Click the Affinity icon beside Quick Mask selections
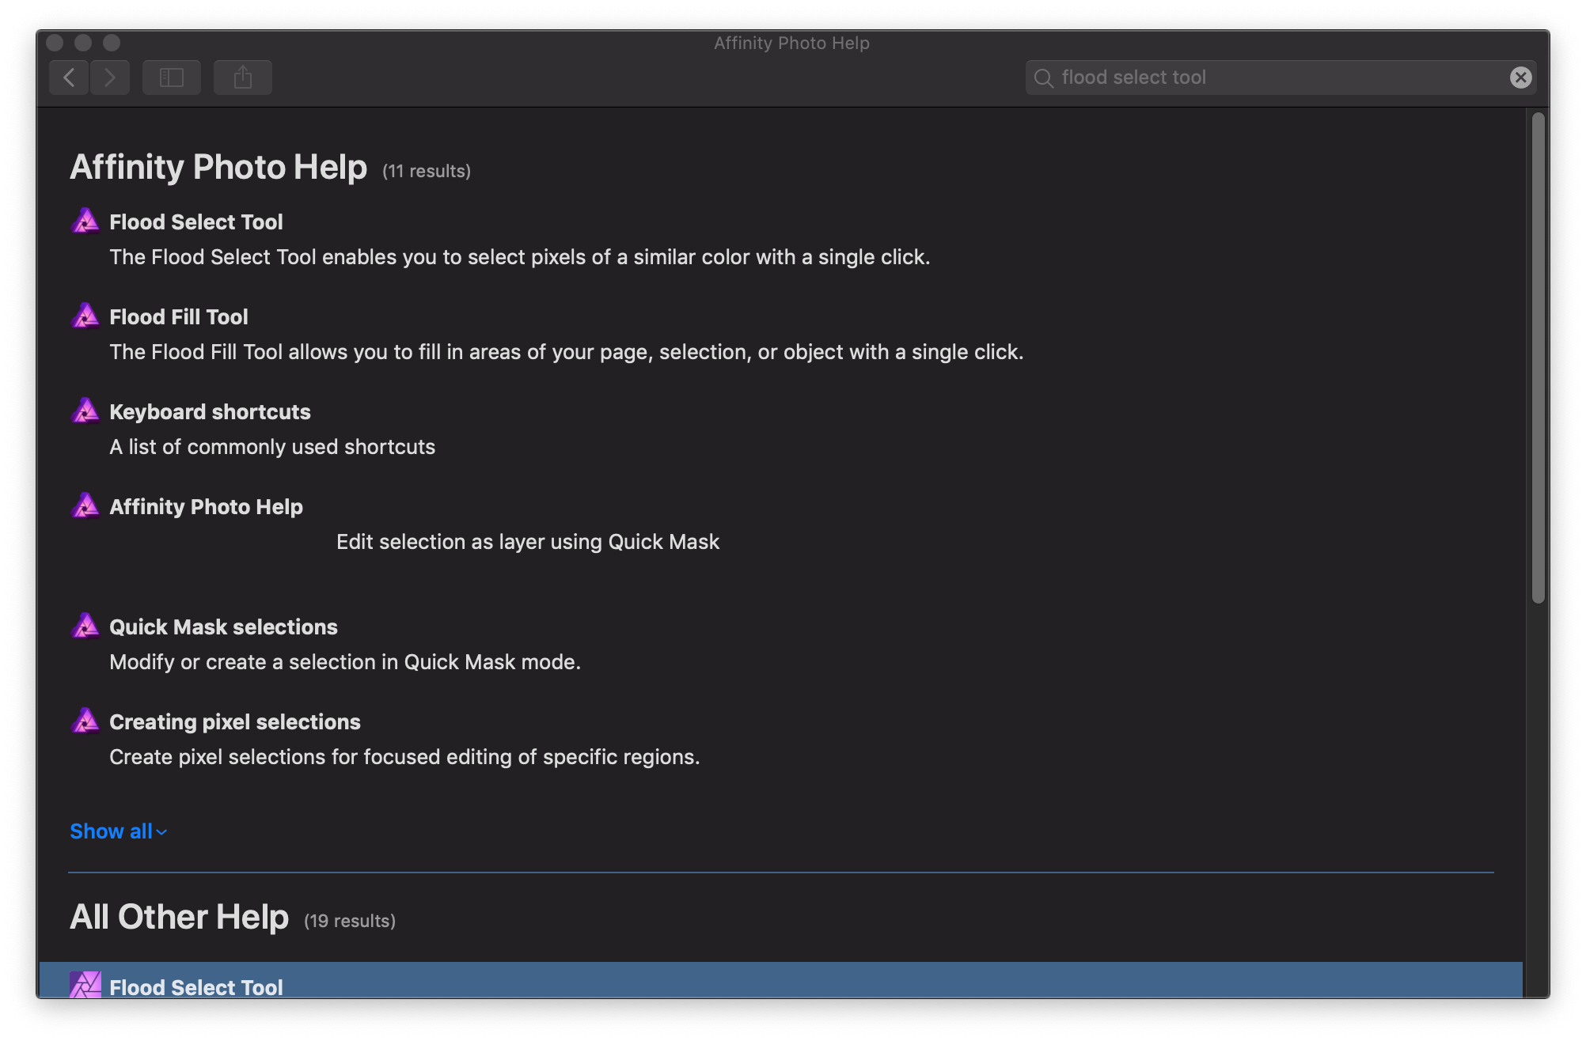 (85, 626)
